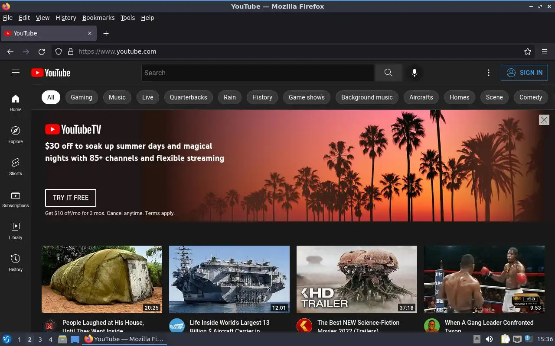
Task: Click the browser back arrow
Action: 10,51
